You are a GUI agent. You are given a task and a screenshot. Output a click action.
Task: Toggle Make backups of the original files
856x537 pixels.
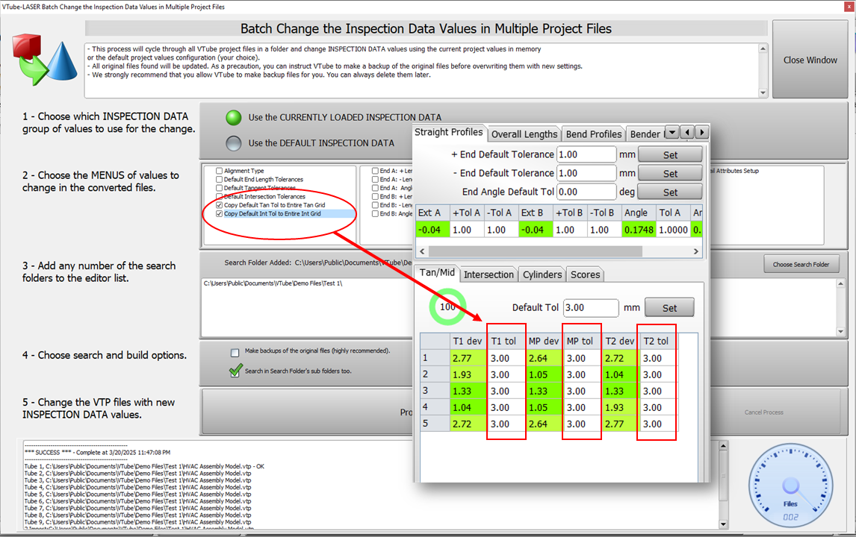(235, 353)
